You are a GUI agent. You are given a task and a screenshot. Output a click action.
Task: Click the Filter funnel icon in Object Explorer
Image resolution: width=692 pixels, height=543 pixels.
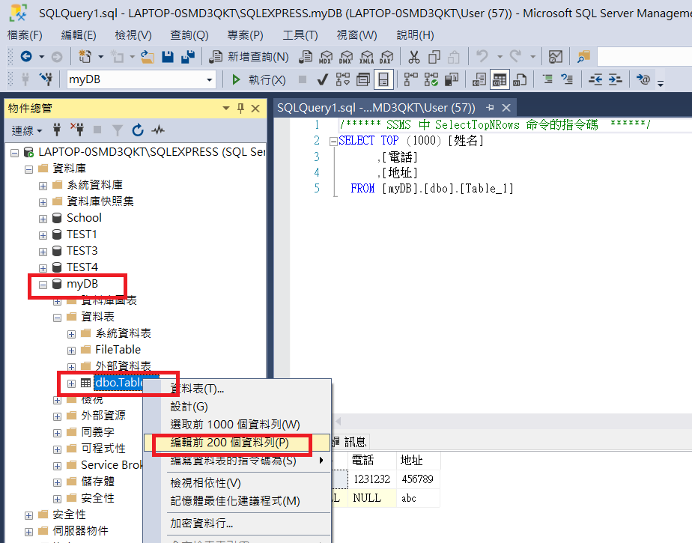(x=118, y=130)
